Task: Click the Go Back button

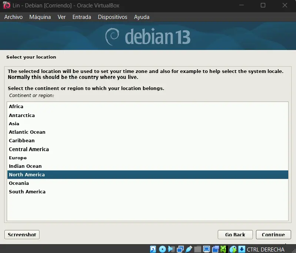Action: click(x=235, y=234)
